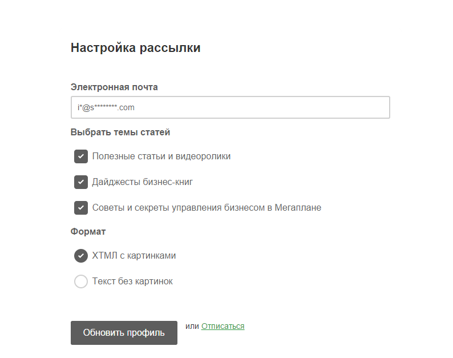Choose the Текст без картинок radio circle
The image size is (453, 358).
click(x=81, y=281)
